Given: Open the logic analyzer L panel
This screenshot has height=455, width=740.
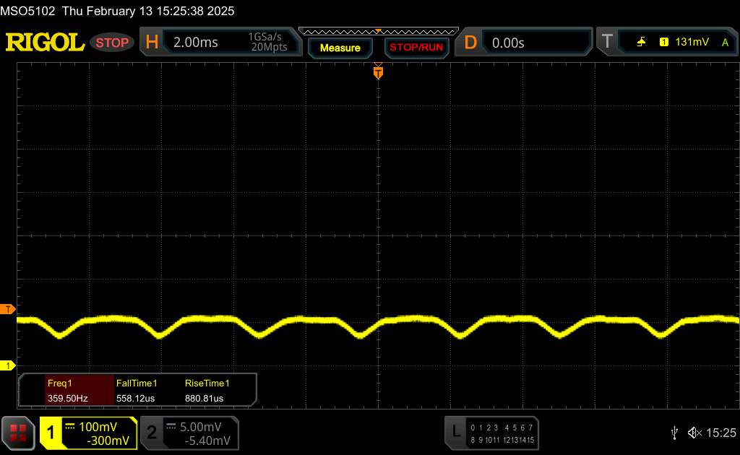Looking at the screenshot, I should [456, 431].
